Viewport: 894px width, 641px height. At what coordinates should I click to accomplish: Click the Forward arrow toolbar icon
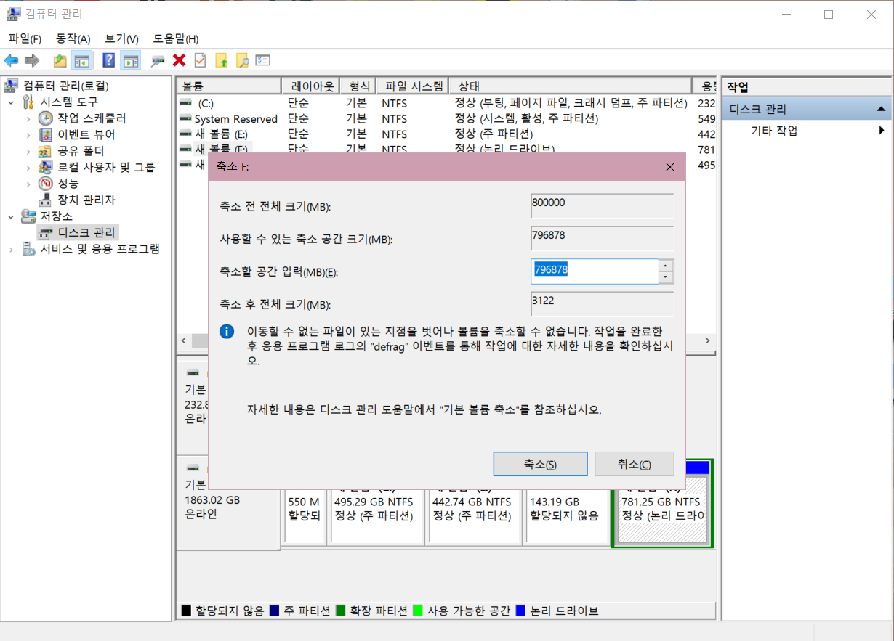pos(31,60)
